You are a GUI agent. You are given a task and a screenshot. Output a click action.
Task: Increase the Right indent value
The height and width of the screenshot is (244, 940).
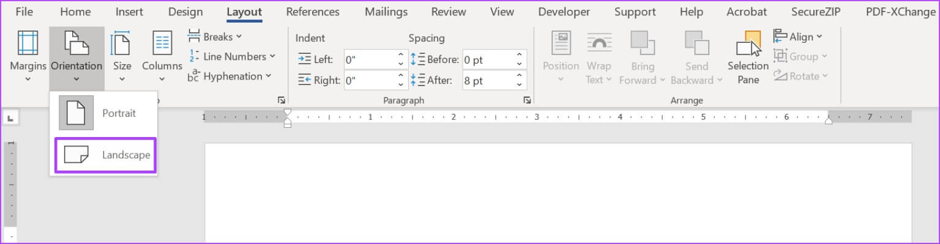point(401,76)
